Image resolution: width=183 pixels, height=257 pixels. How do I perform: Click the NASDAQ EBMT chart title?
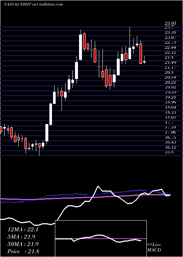click(x=33, y=4)
